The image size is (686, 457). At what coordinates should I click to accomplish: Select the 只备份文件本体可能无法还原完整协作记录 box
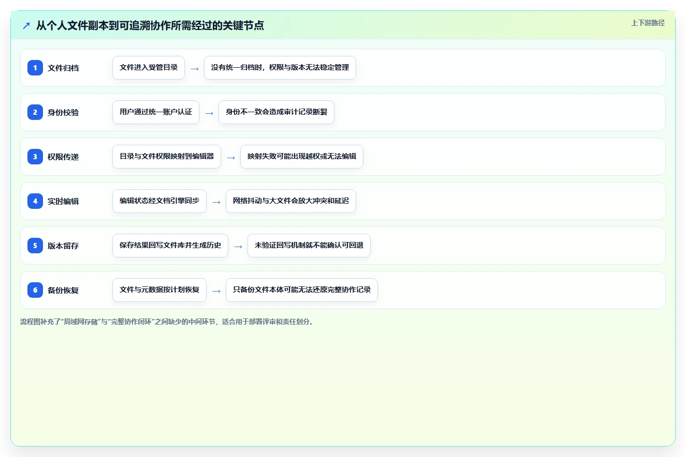tap(302, 290)
